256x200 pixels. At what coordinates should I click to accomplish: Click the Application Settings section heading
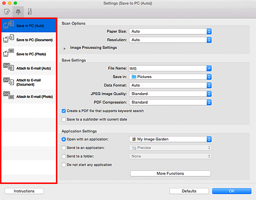point(79,131)
